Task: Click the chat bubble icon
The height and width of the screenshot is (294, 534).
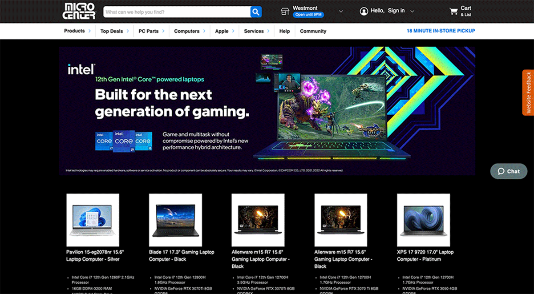Action: click(x=501, y=171)
